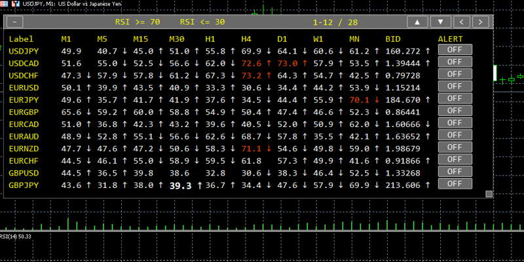Click the M1 column header

coord(66,39)
